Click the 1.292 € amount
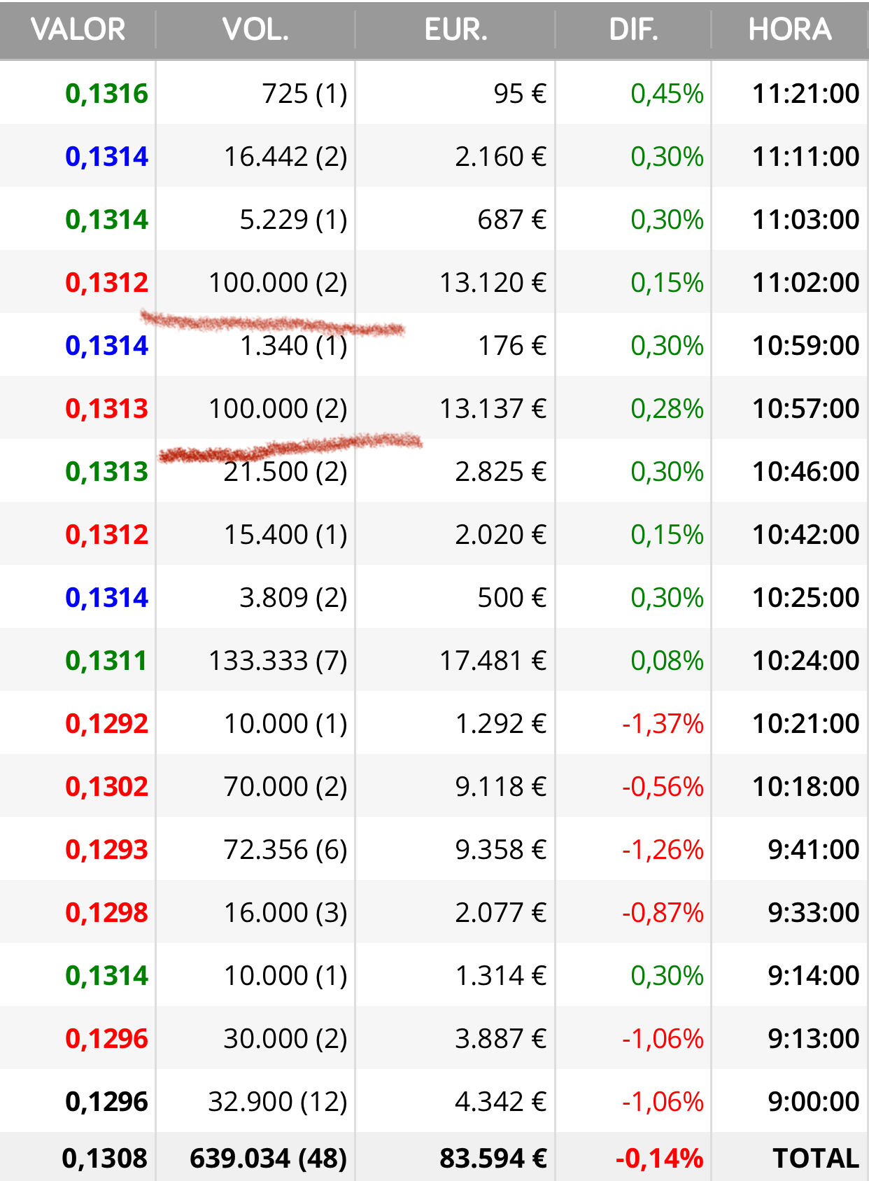 (501, 723)
